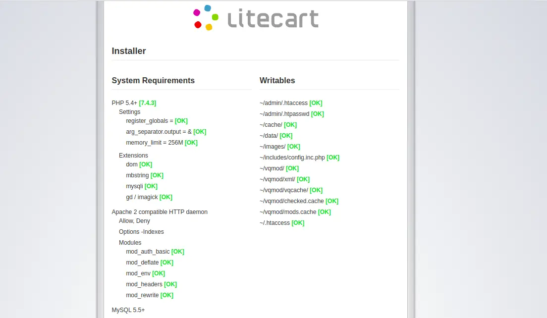Click the ~/admin/.htaccess writable entry

tap(291, 103)
